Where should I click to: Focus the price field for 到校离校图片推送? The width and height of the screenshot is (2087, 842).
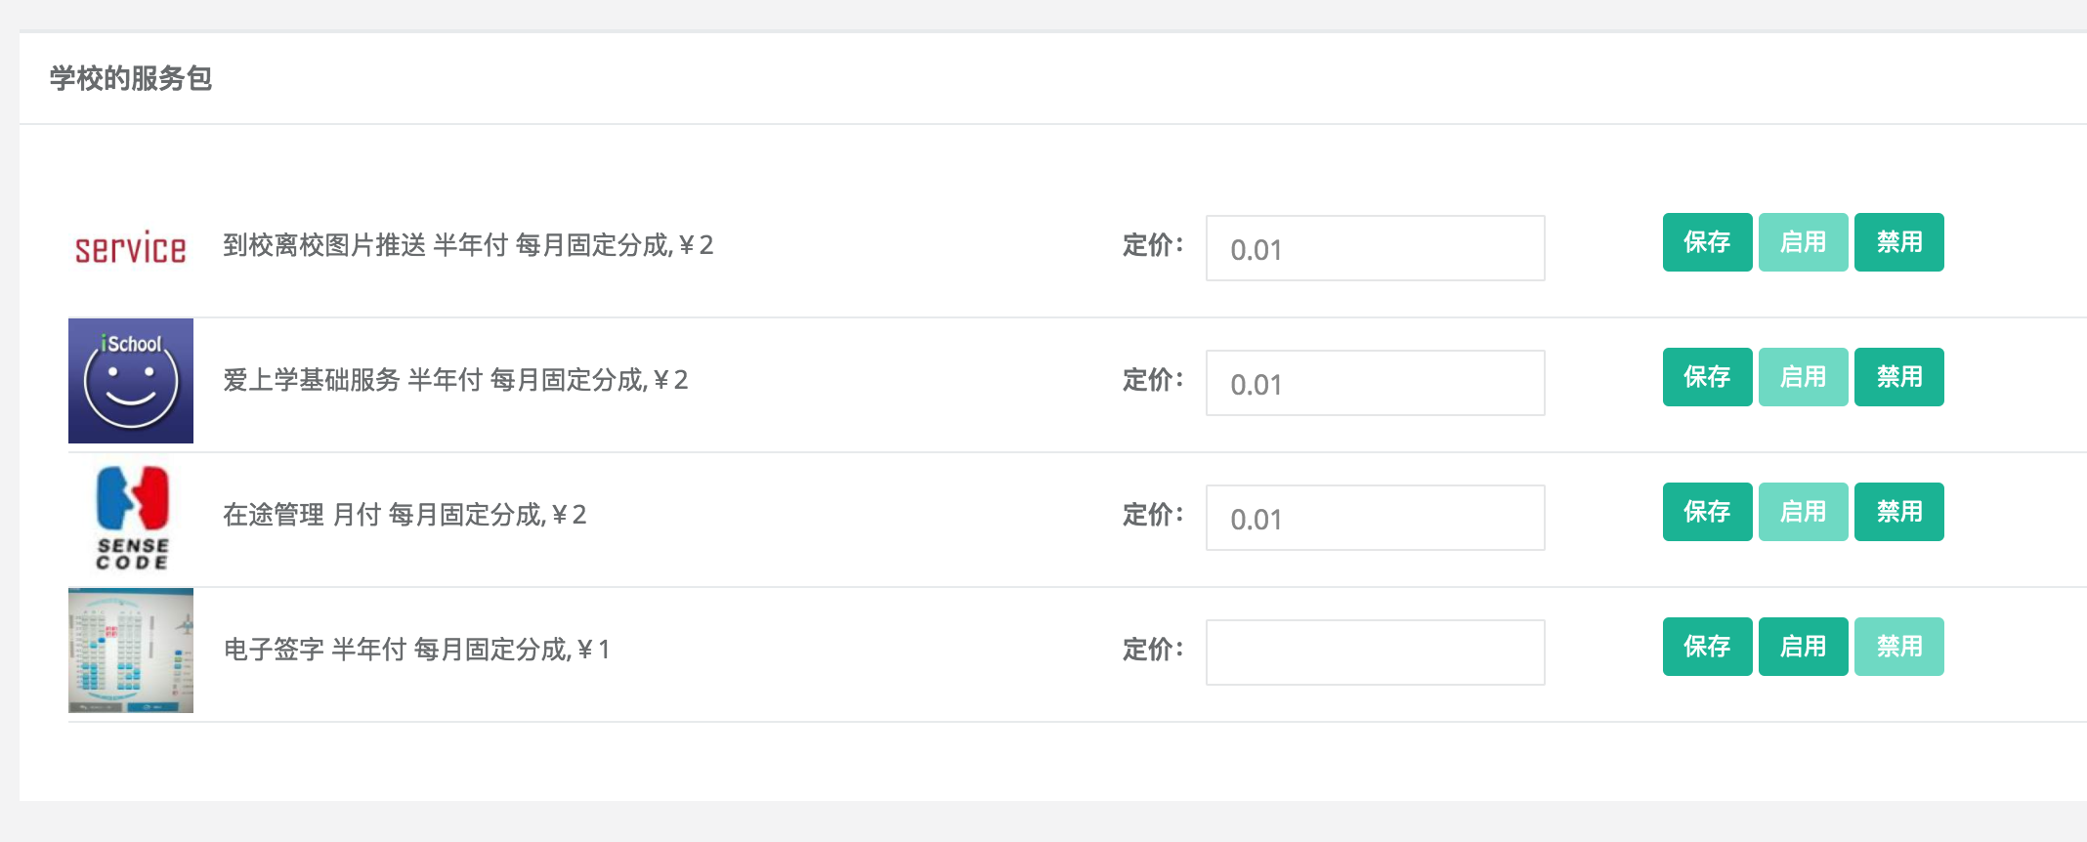(x=1375, y=248)
